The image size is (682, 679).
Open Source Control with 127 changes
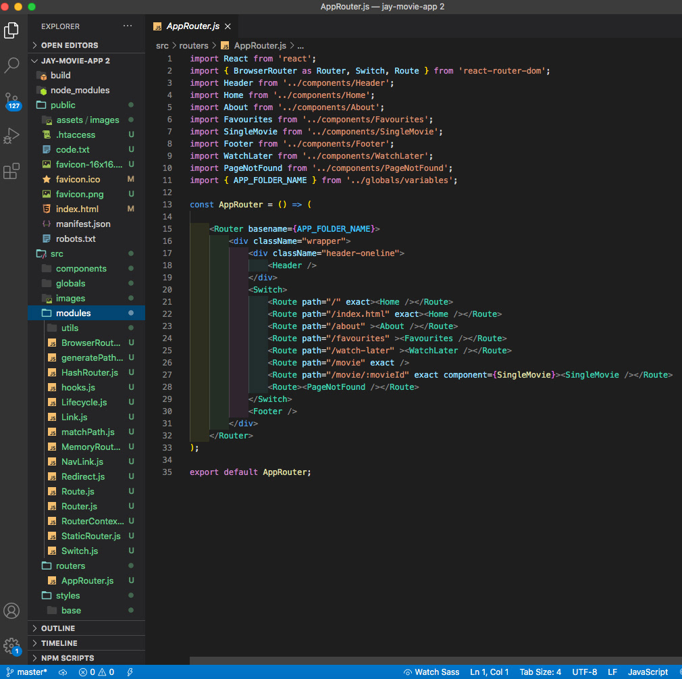pos(11,101)
